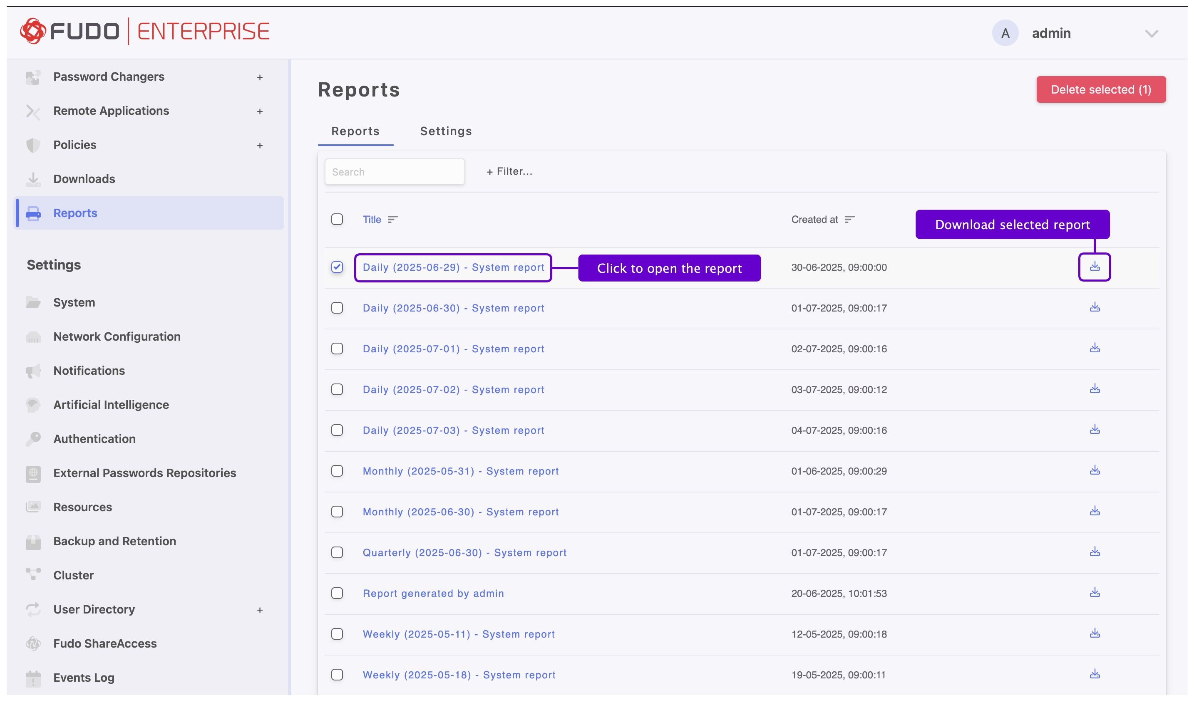Open the admin account dropdown chevron

[x=1151, y=33]
